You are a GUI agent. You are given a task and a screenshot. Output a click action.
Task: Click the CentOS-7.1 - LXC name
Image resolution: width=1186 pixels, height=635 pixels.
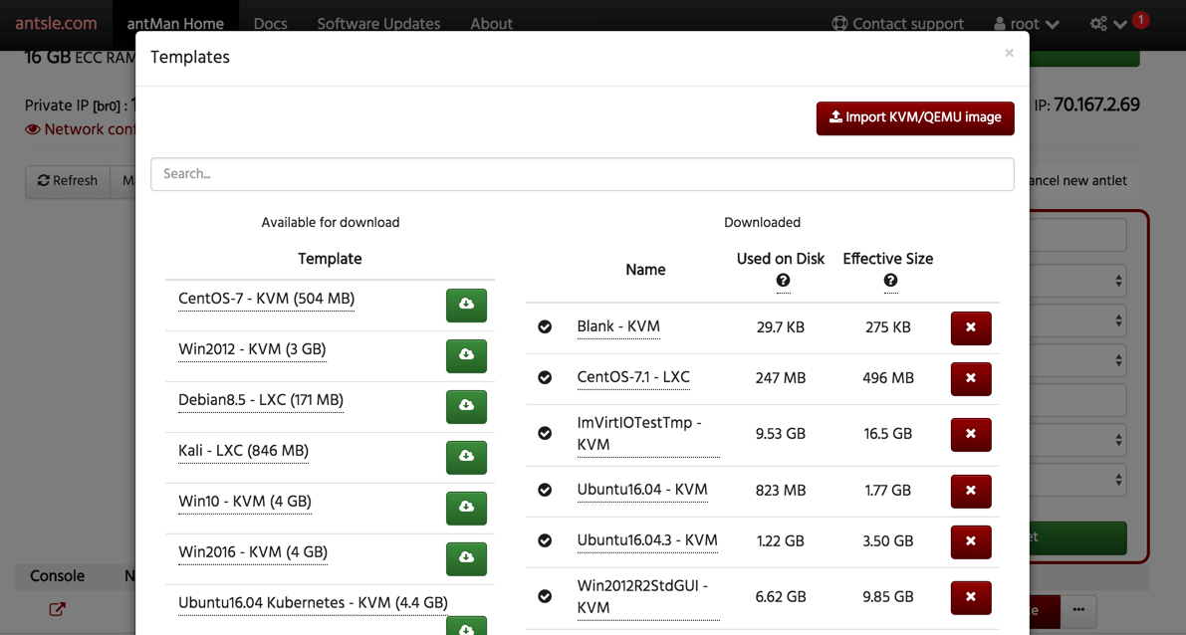point(634,377)
